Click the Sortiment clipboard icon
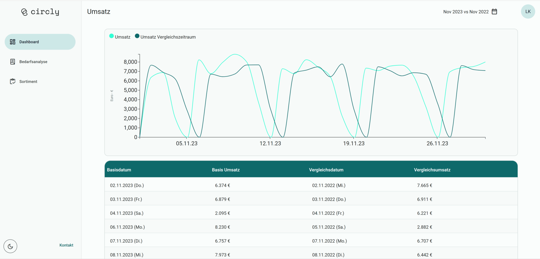 point(12,81)
